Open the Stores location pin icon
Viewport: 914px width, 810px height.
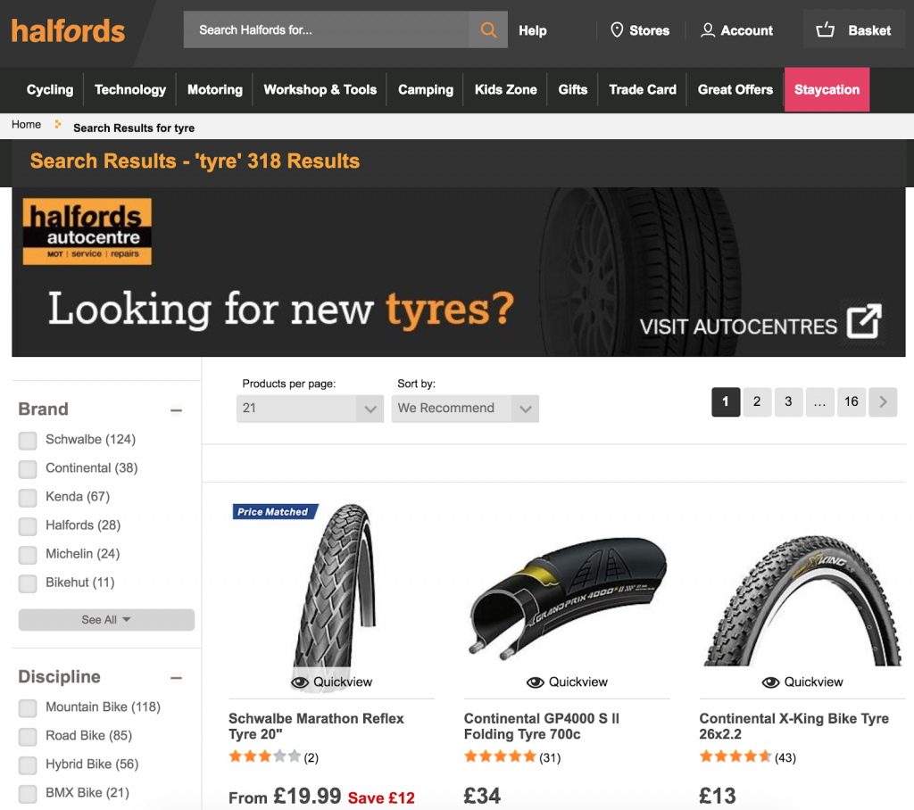tap(617, 29)
